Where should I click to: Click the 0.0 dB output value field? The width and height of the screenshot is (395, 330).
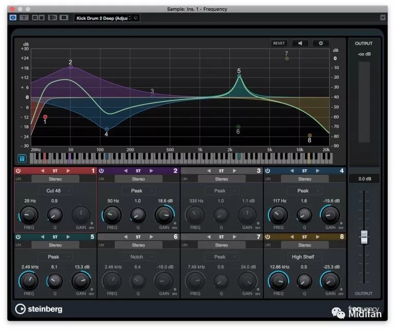coord(364,179)
